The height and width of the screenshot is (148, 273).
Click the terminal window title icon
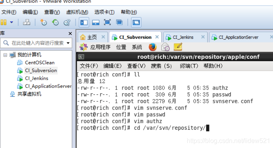81,57
